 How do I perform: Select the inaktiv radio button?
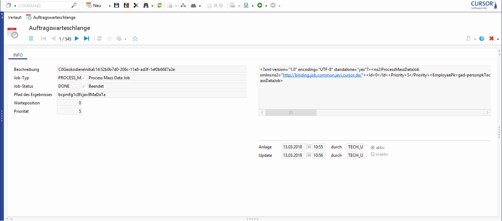coord(373,154)
